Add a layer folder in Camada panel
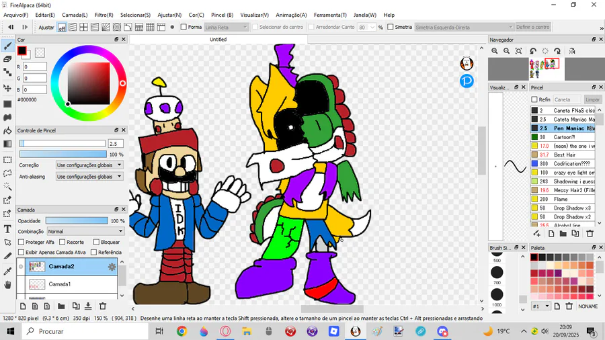605x340 pixels. click(61, 306)
